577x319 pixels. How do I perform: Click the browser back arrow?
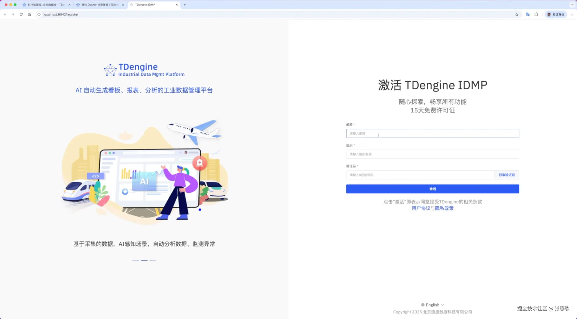[x=5, y=14]
